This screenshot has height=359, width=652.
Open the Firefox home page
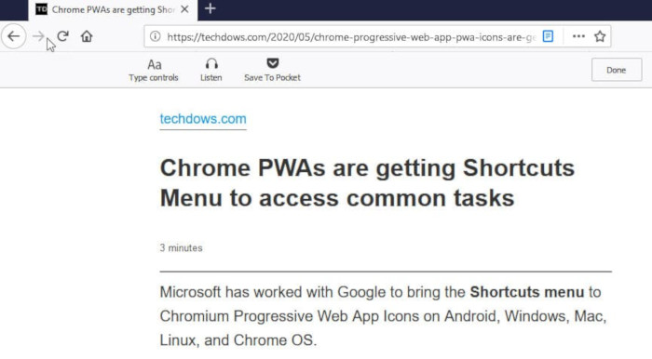[87, 36]
